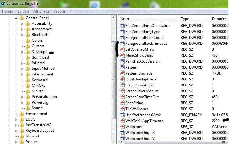229x144 pixels.
Task: Select the InstTransferWC key
Action: pos(38,125)
